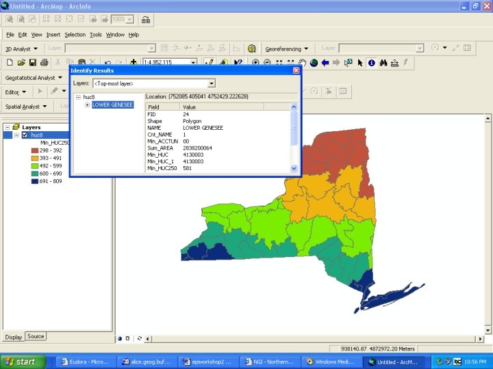
Task: Open the Editor dropdown menu
Action: coord(15,92)
